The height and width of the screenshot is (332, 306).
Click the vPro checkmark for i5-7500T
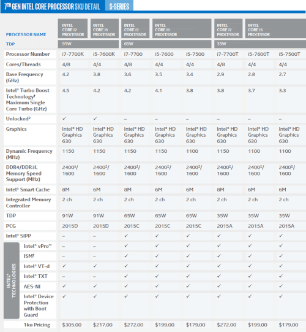(x=281, y=246)
